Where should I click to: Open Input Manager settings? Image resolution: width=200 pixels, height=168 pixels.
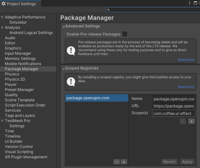coord(18,53)
